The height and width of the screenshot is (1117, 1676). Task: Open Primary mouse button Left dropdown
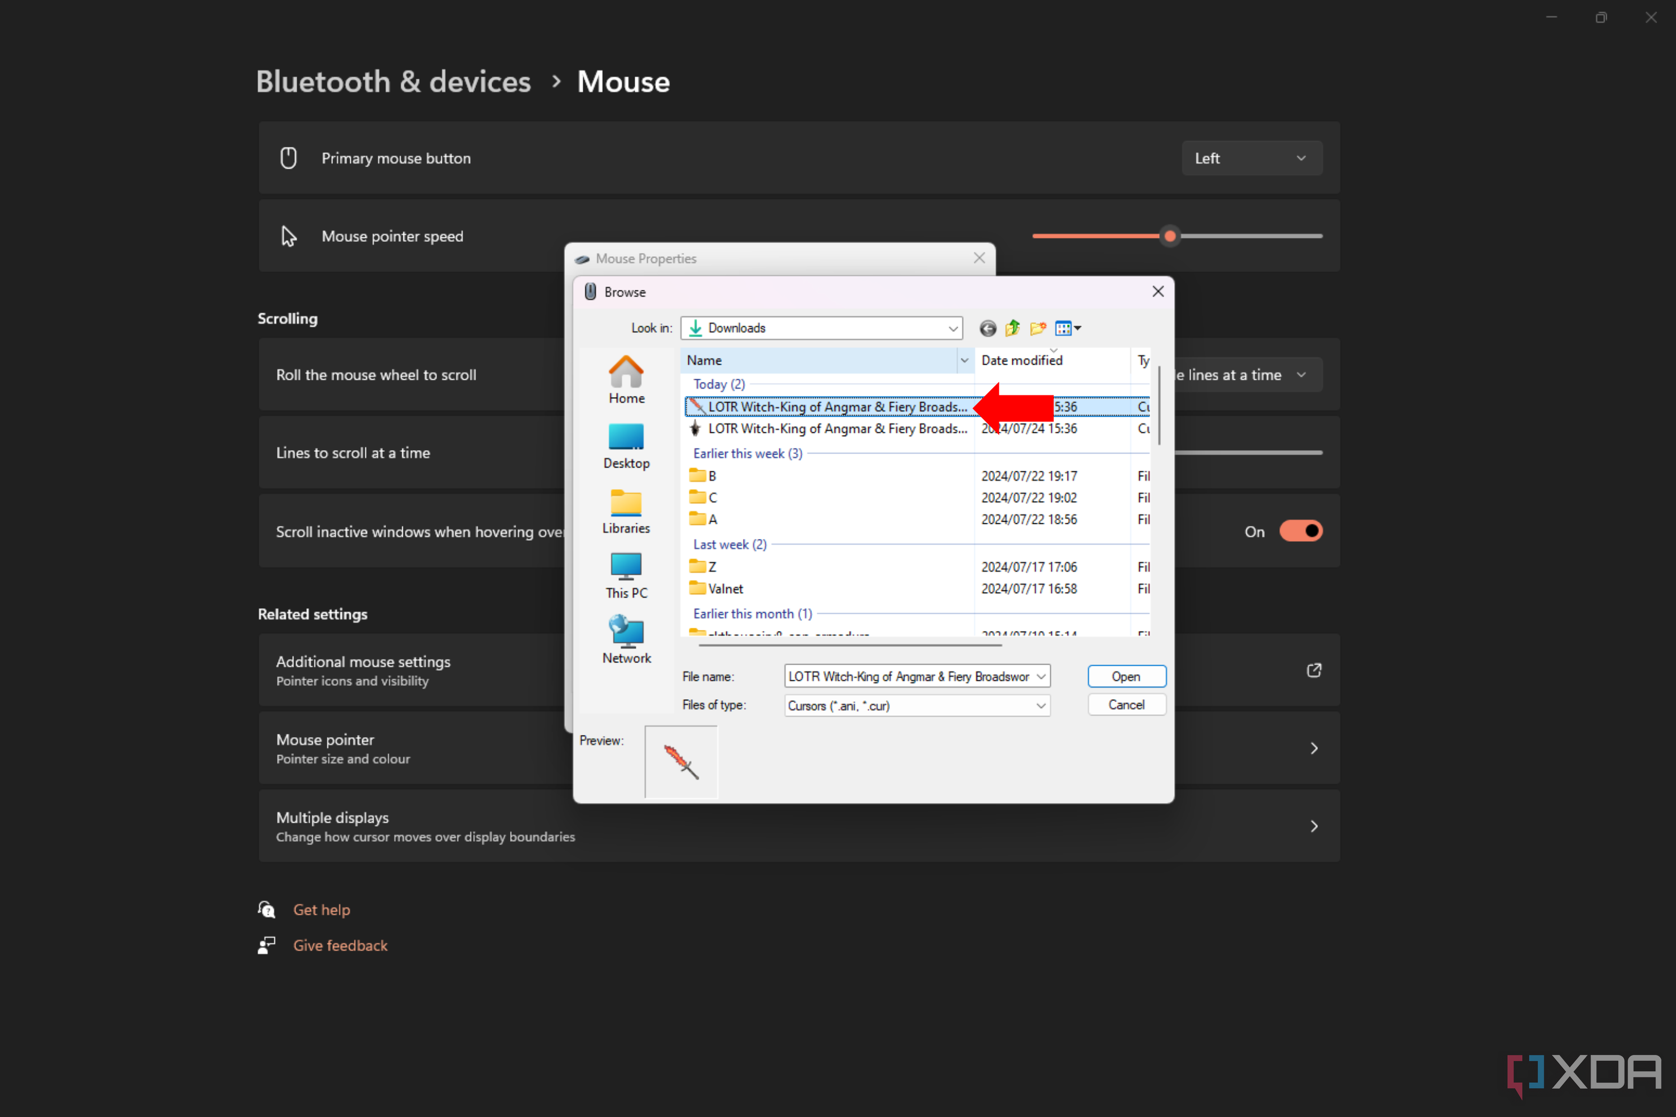coord(1252,158)
